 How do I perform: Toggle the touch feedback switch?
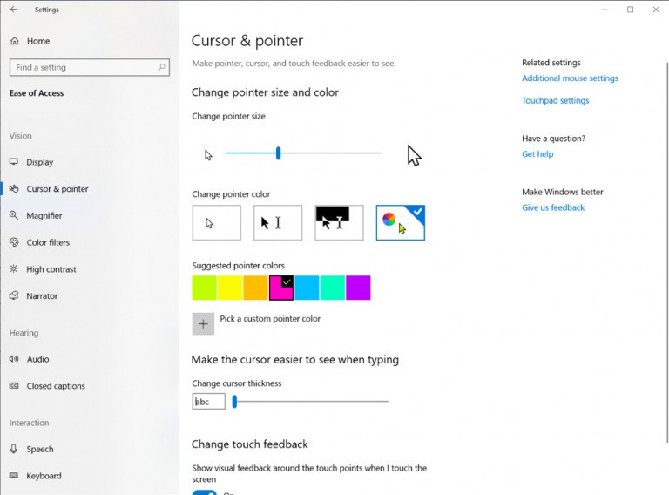tap(204, 492)
